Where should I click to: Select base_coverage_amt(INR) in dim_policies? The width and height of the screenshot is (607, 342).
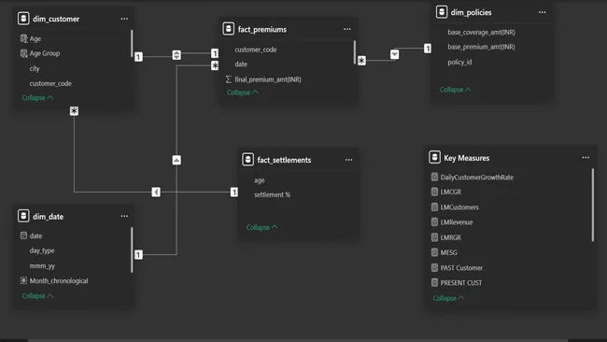coord(481,32)
